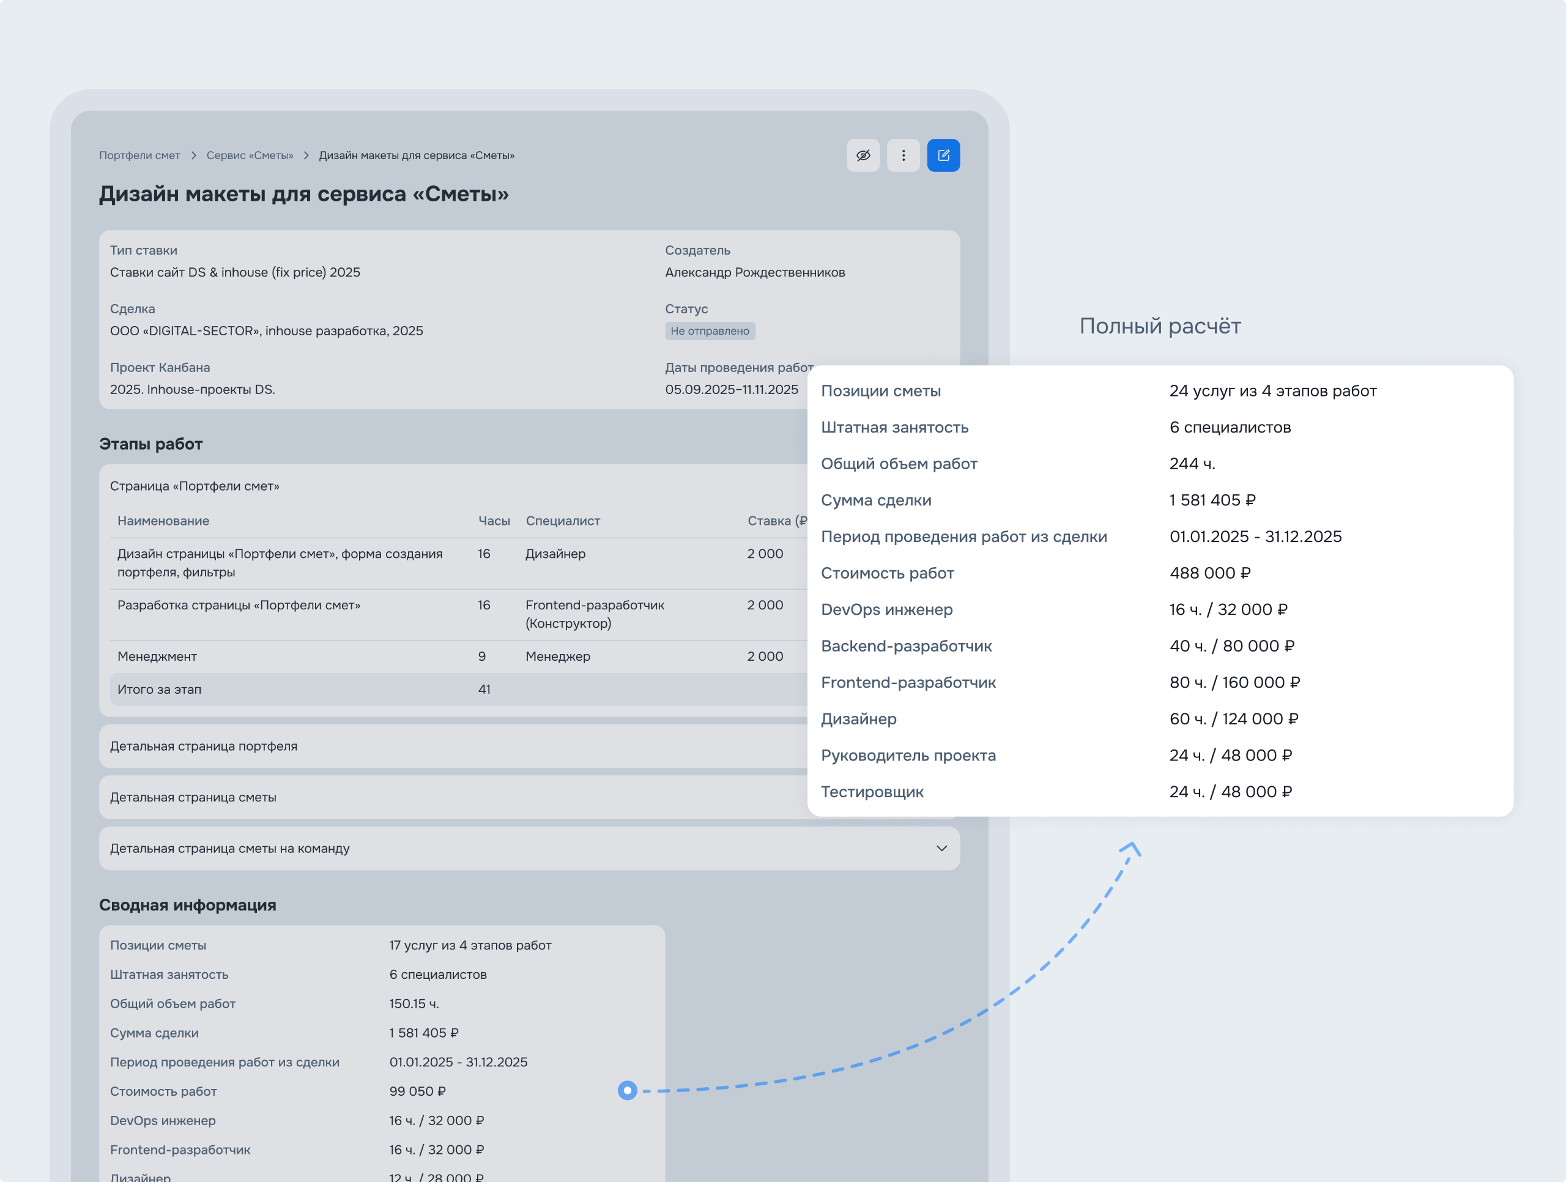Collapse the «Страница «Портфели смет»» stage

tap(195, 486)
